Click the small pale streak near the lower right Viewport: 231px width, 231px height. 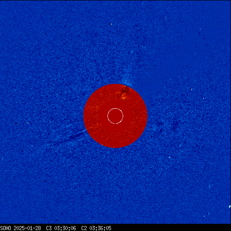[x=209, y=187]
